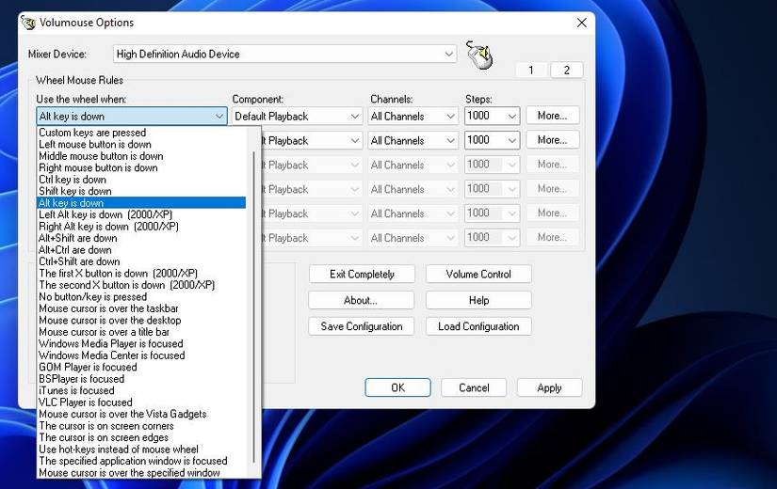Open the About... dialog
This screenshot has height=489, width=777.
tap(361, 300)
